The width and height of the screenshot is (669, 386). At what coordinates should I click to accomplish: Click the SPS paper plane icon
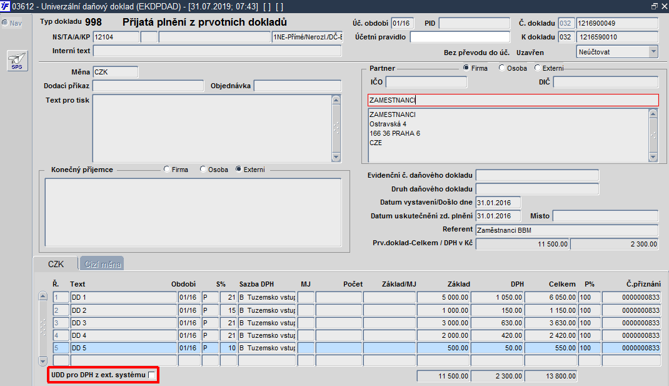(x=17, y=61)
